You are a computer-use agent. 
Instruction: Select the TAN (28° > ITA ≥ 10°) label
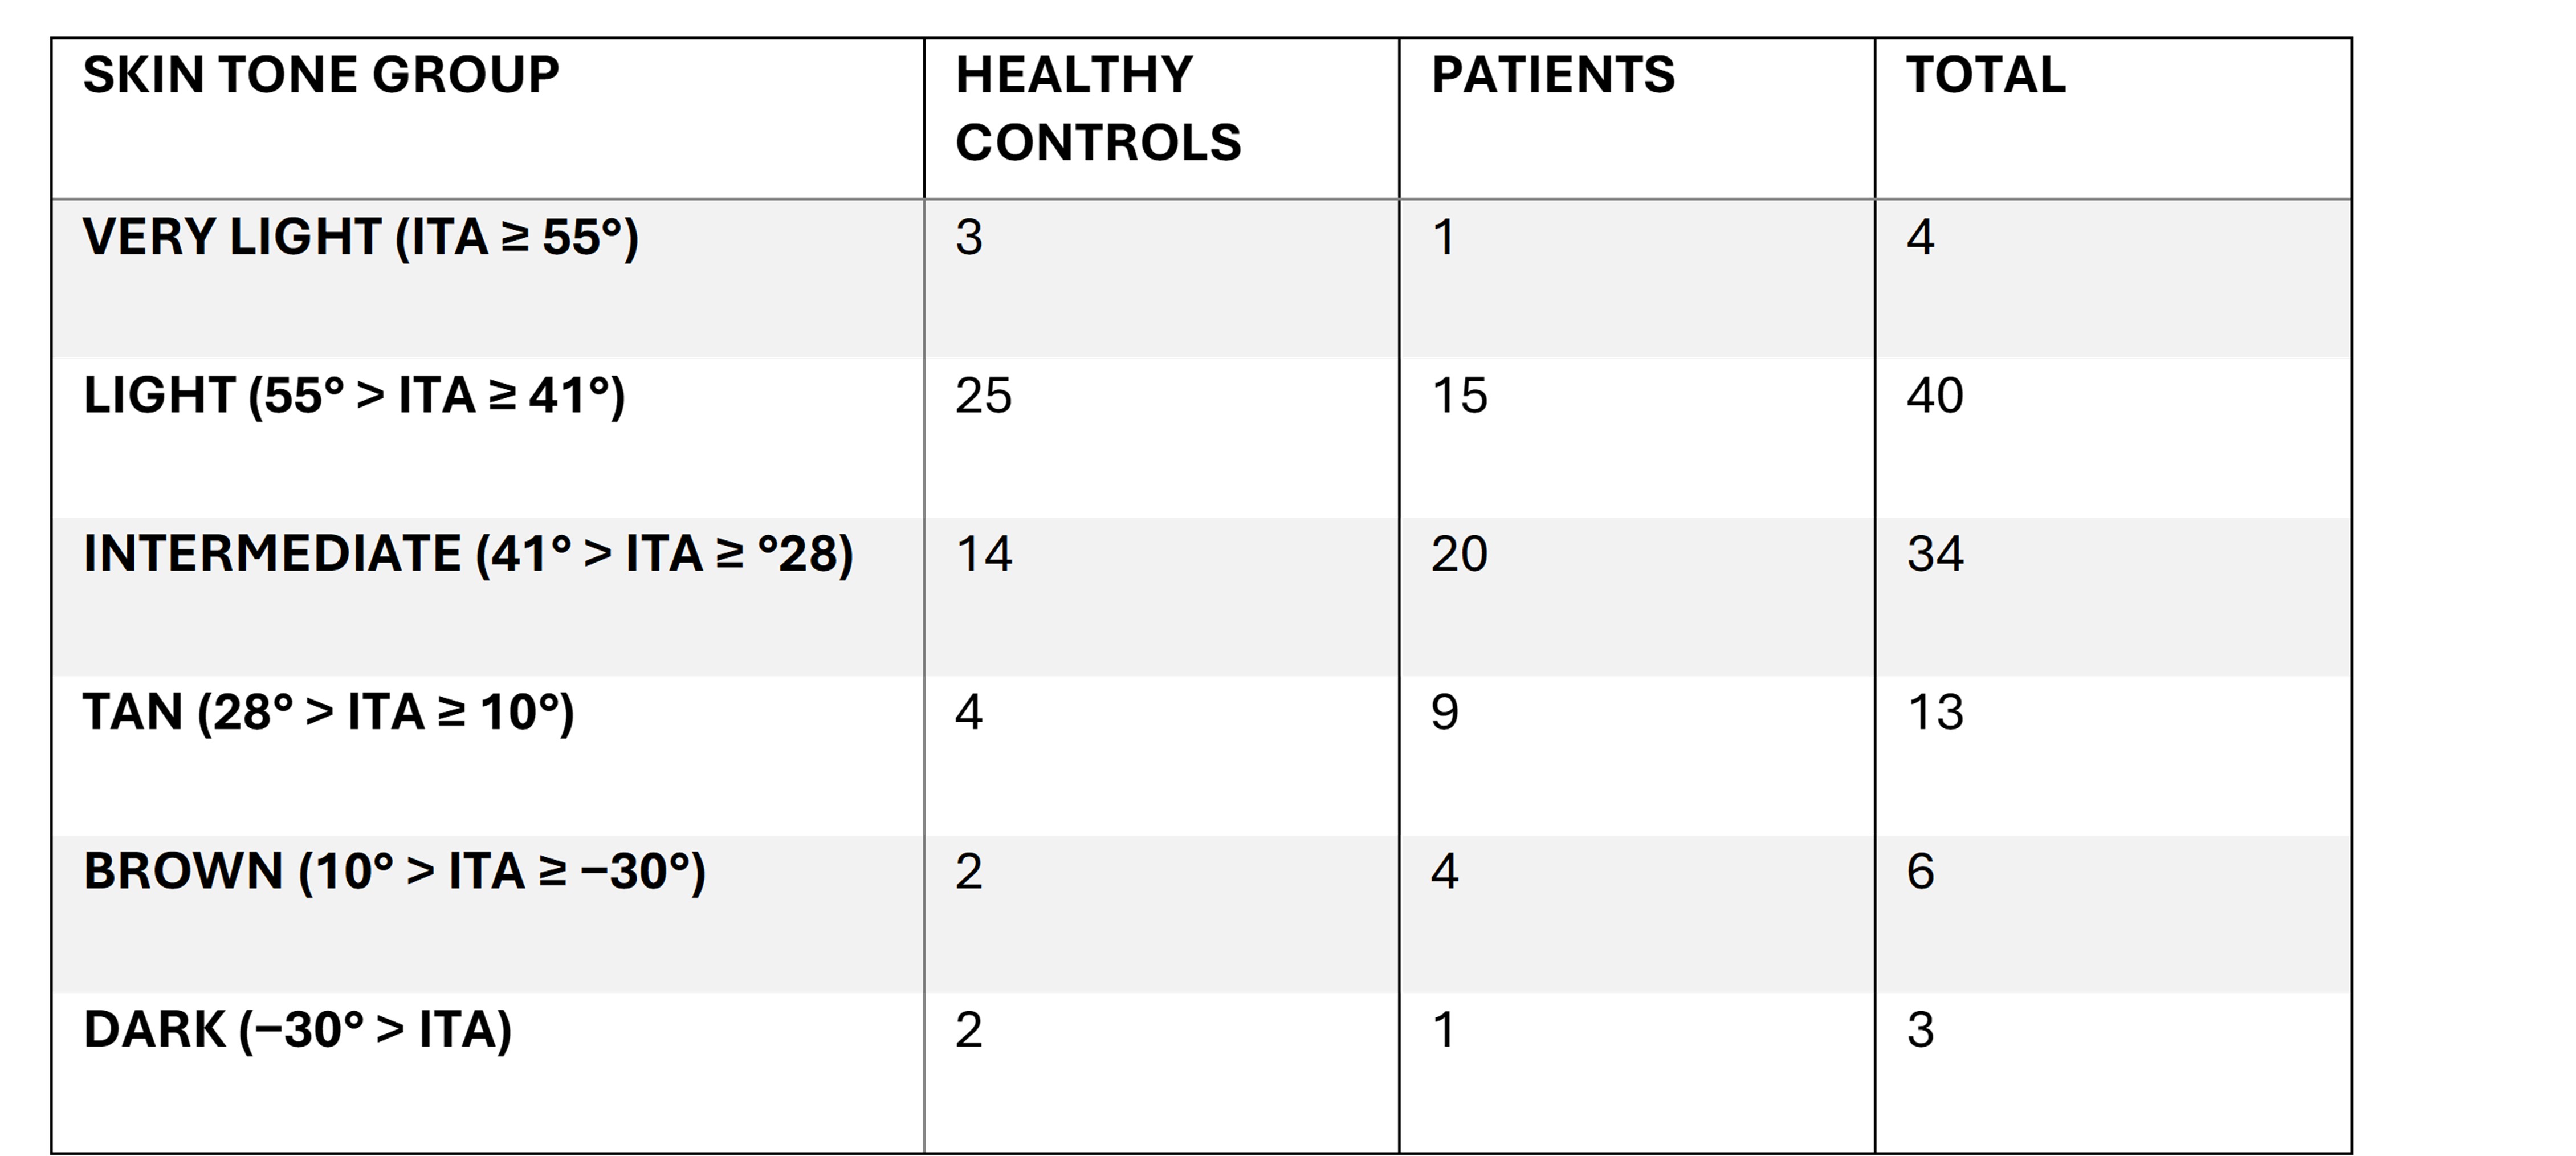328,713
